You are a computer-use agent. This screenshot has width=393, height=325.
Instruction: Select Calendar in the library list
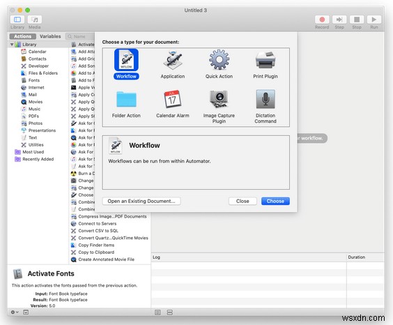click(x=37, y=52)
